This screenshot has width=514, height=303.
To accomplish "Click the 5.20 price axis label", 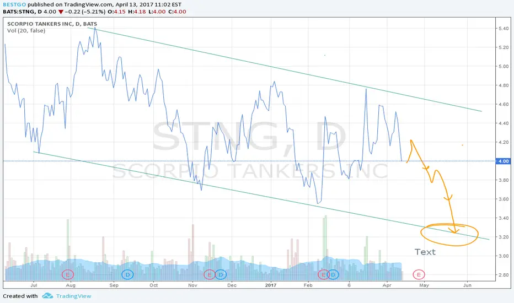I will click(504, 47).
